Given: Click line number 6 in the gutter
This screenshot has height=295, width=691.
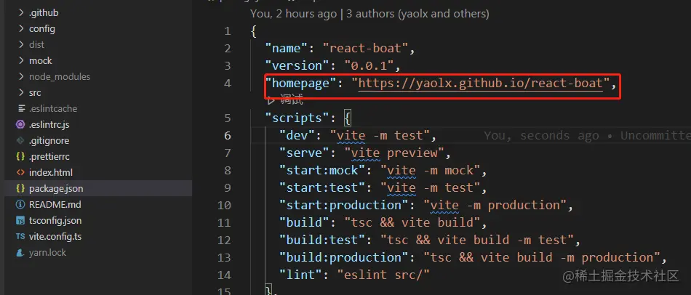Looking at the screenshot, I should 228,136.
